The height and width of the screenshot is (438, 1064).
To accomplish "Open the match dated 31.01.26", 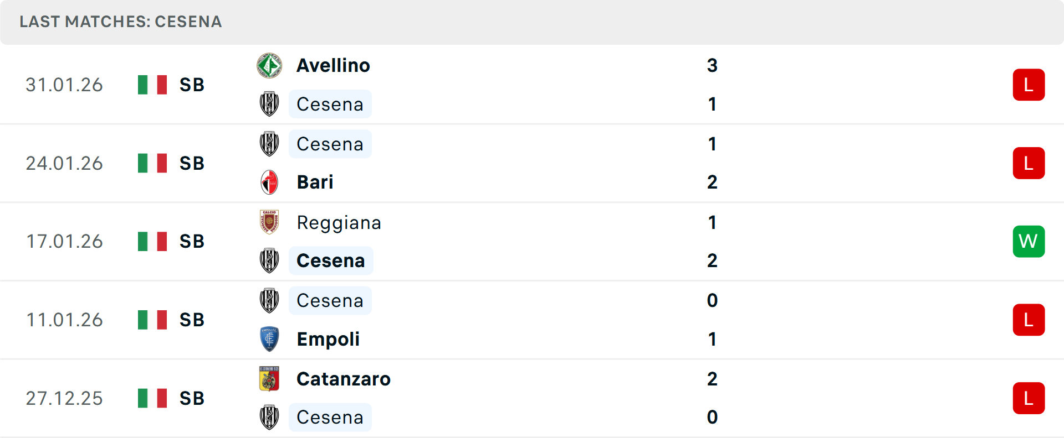I will pyautogui.click(x=64, y=85).
